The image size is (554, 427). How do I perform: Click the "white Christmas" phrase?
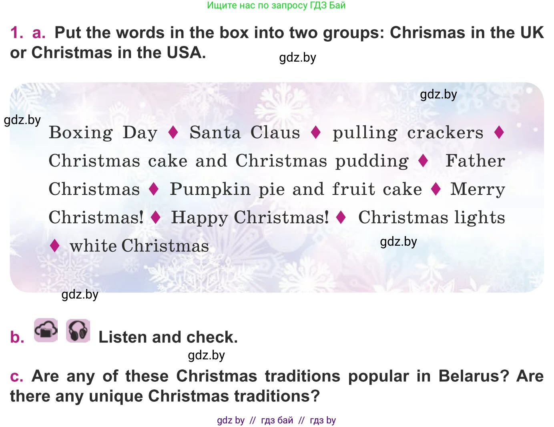[x=139, y=246]
